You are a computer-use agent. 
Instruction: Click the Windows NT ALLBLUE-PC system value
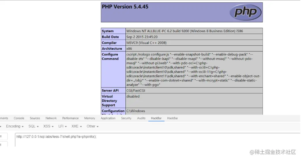click(x=185, y=31)
